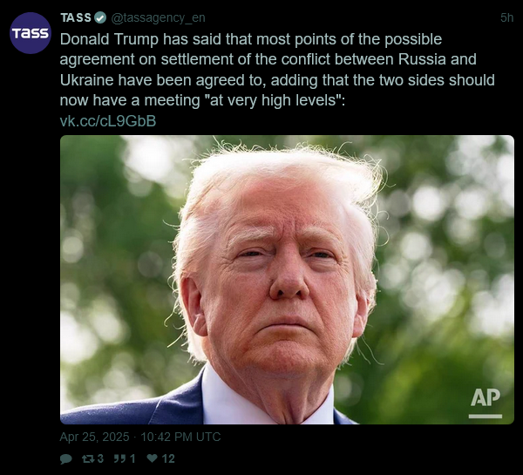The image size is (523, 475).
Task: Click the Apr 25, 2025 date
Action: click(x=94, y=437)
